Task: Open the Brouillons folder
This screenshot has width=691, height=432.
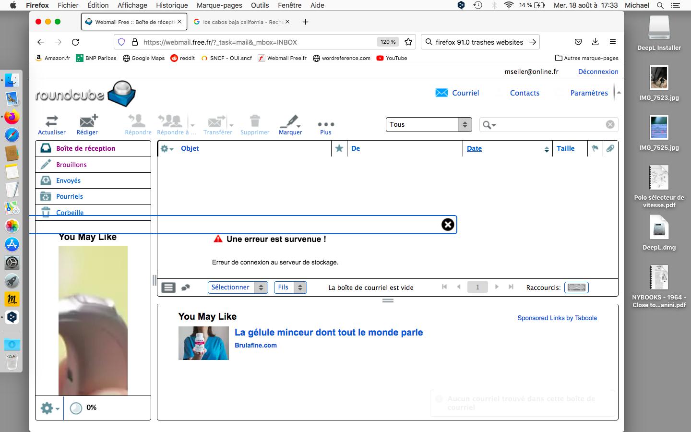Action: (x=71, y=165)
